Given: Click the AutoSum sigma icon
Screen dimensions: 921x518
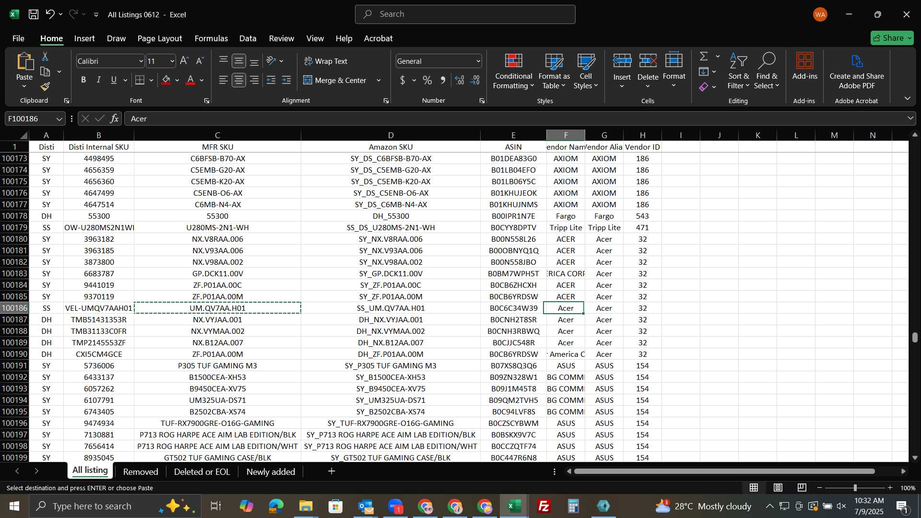Looking at the screenshot, I should [x=704, y=57].
